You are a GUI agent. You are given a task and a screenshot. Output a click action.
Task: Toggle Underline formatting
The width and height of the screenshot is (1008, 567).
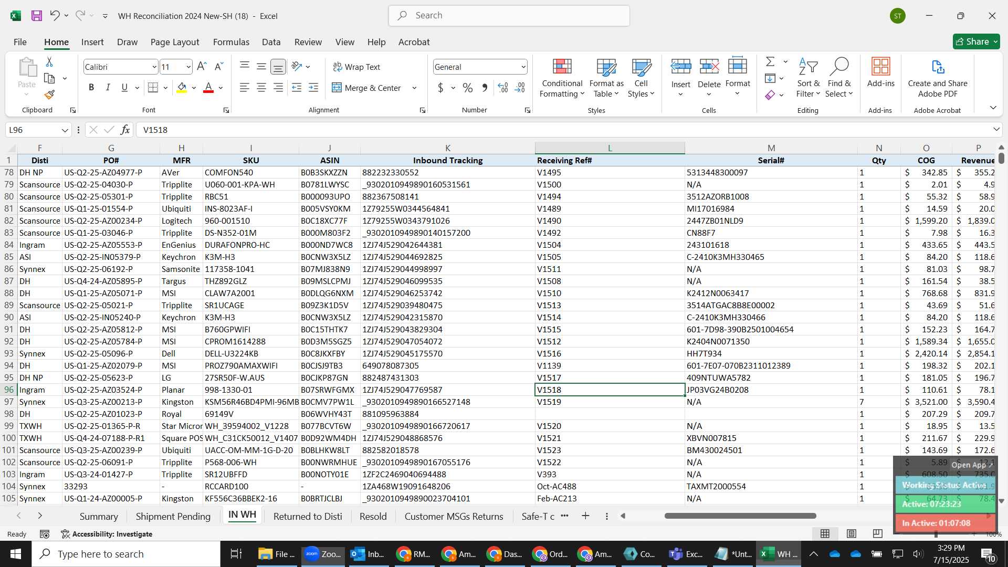click(x=124, y=88)
